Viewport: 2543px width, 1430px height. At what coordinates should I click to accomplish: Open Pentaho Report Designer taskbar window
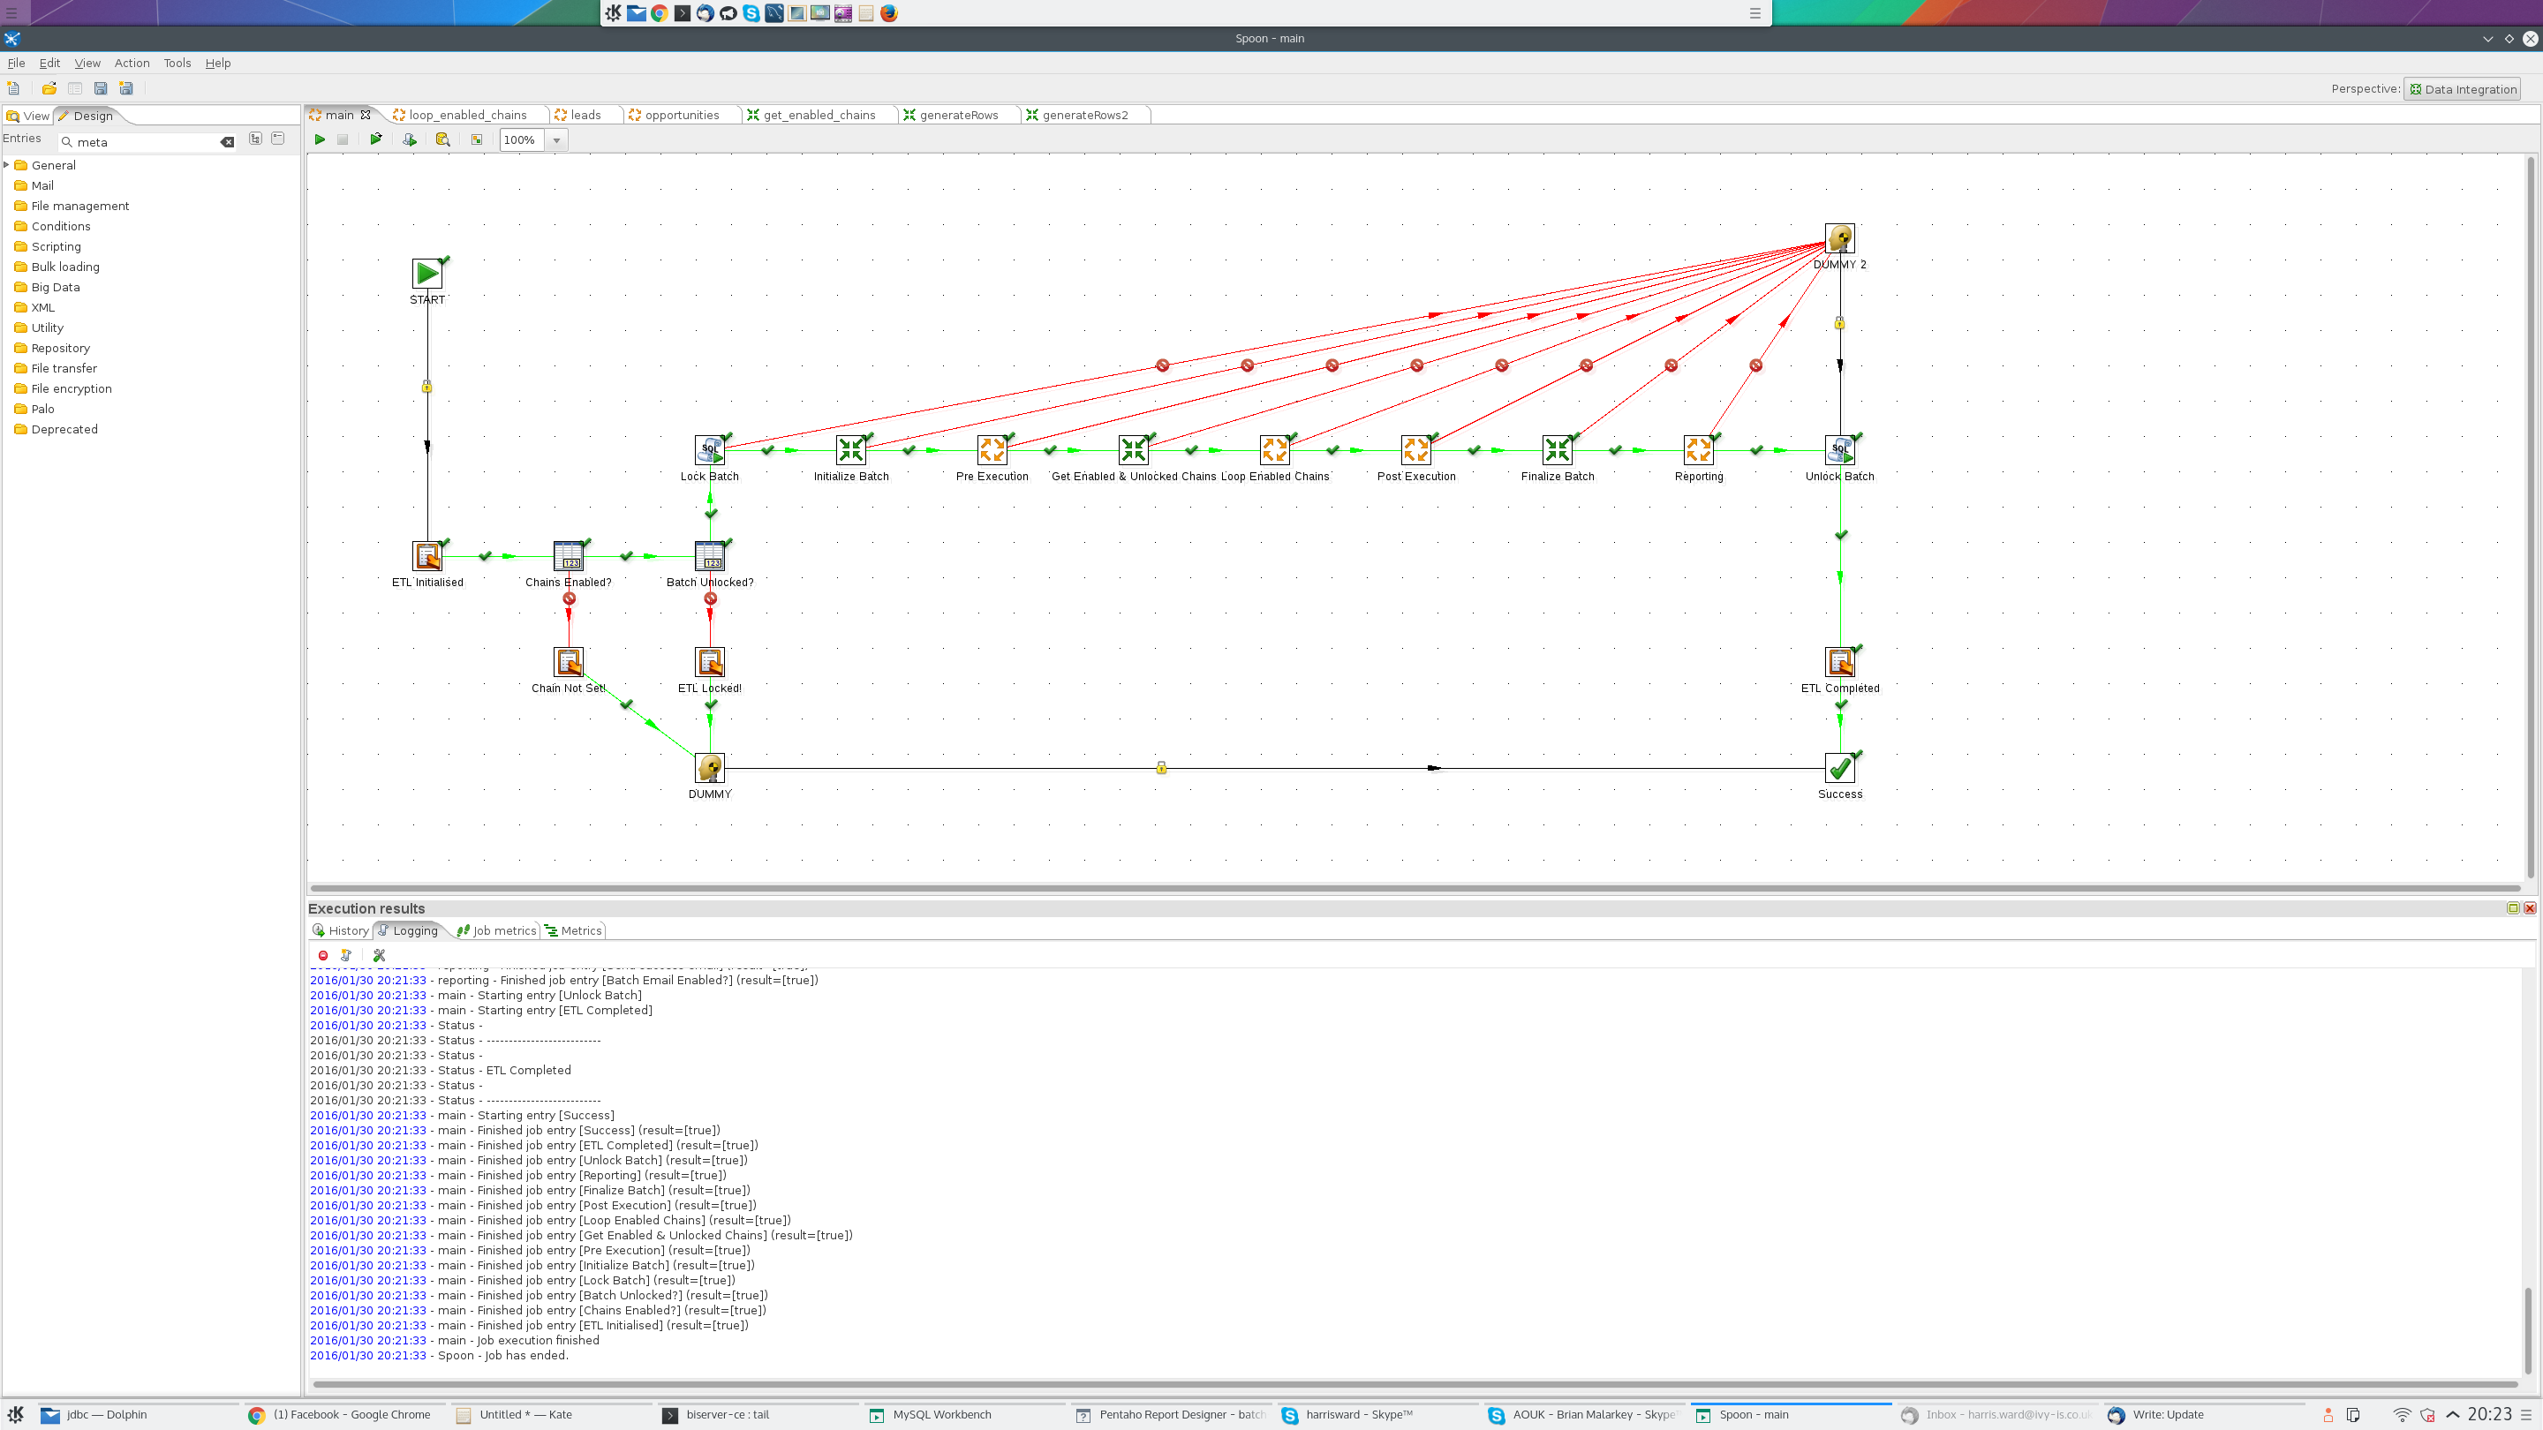point(1171,1415)
